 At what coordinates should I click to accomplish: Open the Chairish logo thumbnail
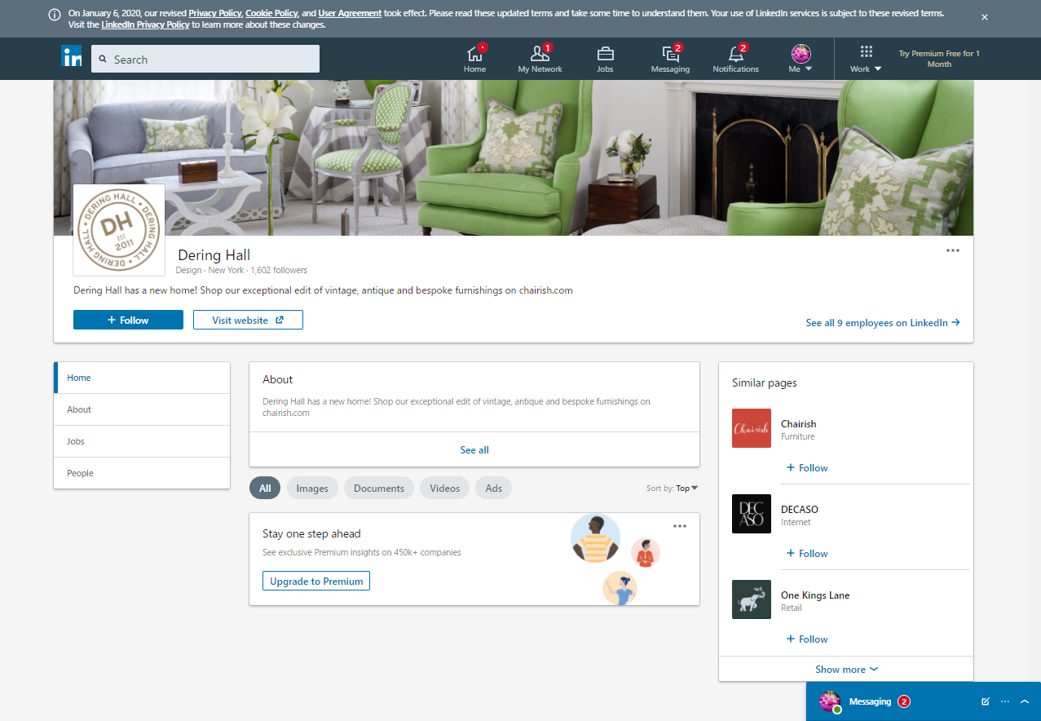tap(752, 428)
